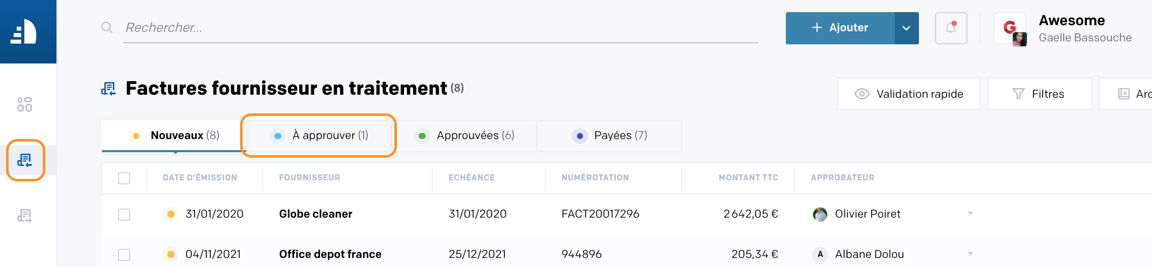This screenshot has width=1152, height=267.
Task: Select the supplier invoices sidebar icon
Action: coord(25,160)
